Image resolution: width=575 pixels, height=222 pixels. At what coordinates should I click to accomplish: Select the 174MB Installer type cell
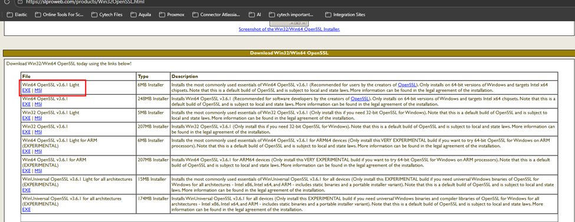153,204
